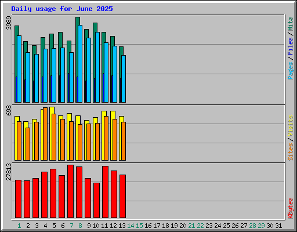Viewport: 297px width, 232px height.
Task: Click the day 24 axis label
Action: coord(218,226)
